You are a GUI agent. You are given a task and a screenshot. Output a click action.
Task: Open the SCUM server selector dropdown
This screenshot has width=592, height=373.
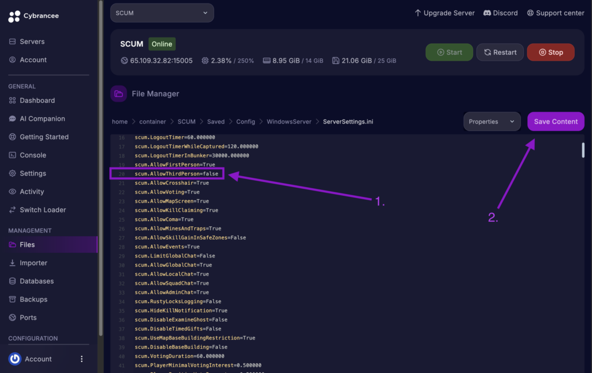pos(162,12)
